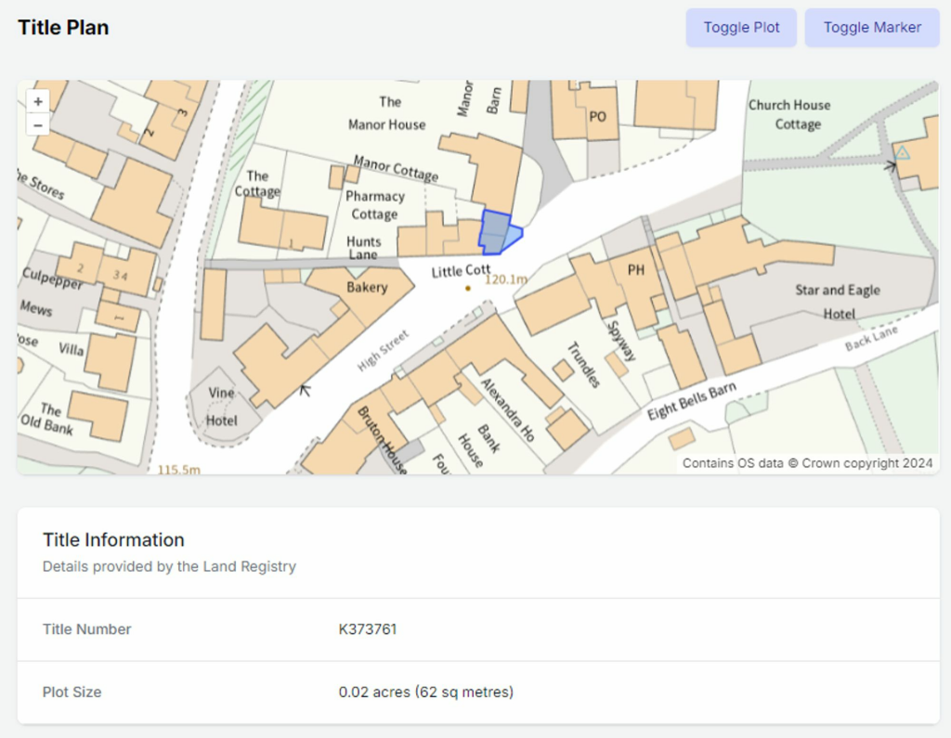Click the Title Information heading
This screenshot has width=951, height=738.
click(113, 540)
